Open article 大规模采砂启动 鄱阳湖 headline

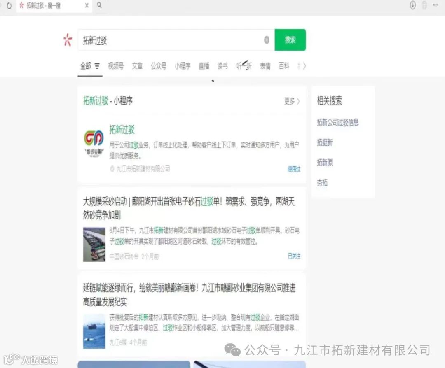pos(189,208)
